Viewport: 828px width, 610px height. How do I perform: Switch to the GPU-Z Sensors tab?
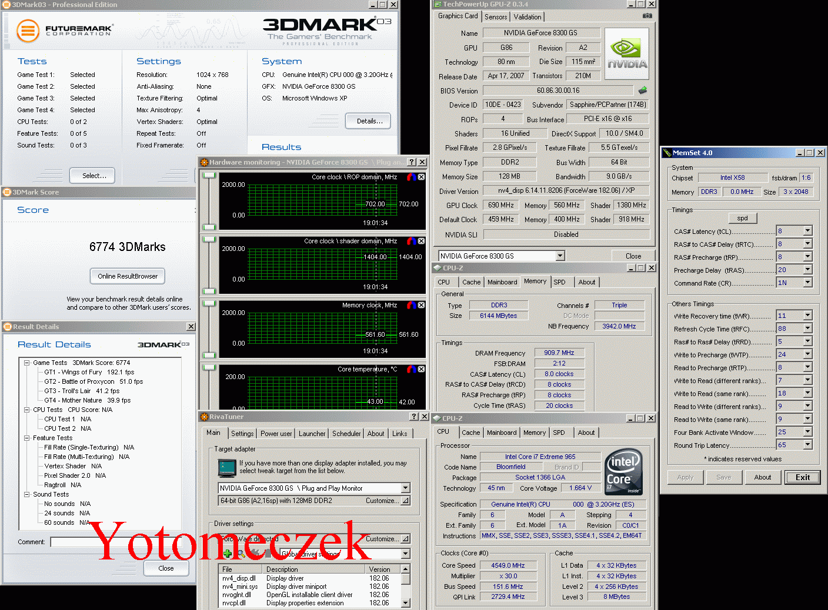(x=496, y=17)
